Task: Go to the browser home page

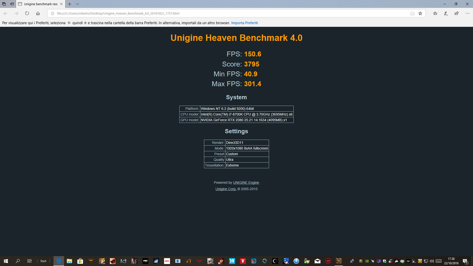Action: coord(38,13)
